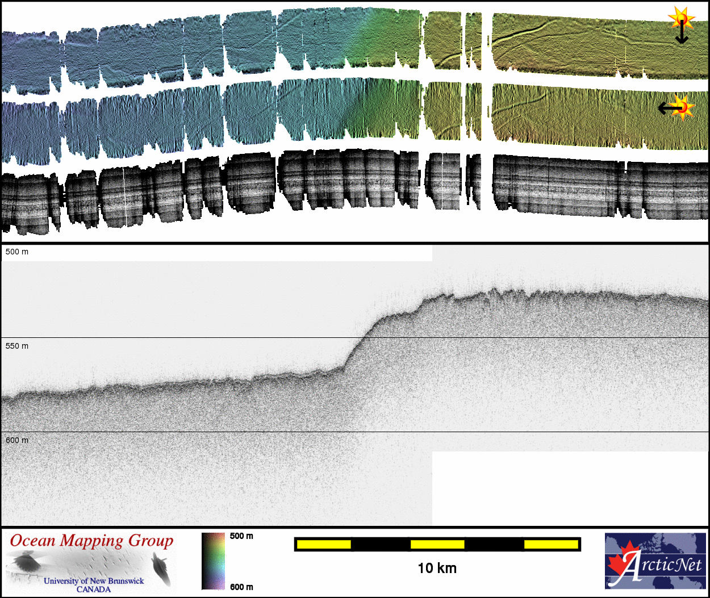Click the ship silhouette in Ocean Mapping logo
The width and height of the screenshot is (710, 598).
click(161, 569)
